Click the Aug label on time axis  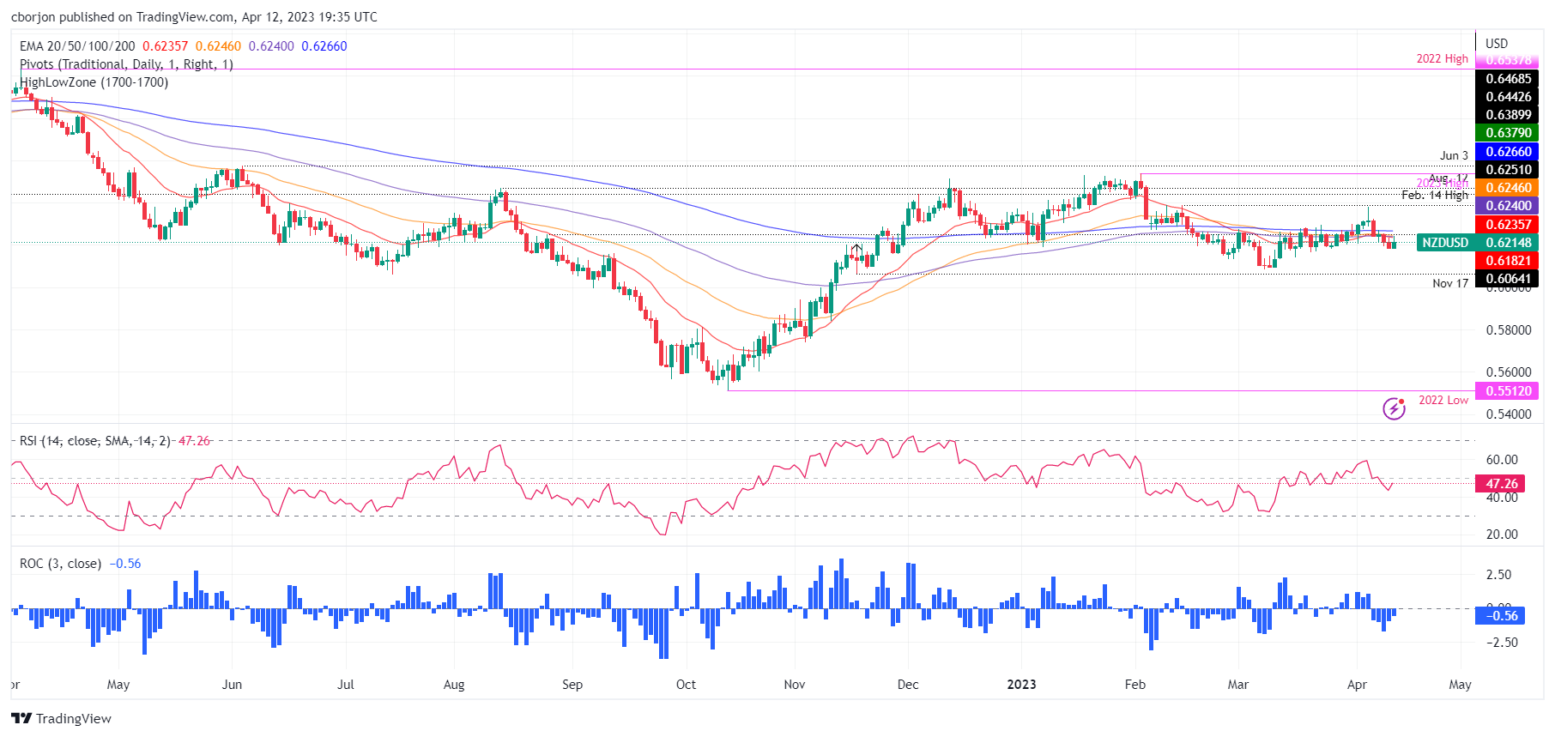click(454, 685)
